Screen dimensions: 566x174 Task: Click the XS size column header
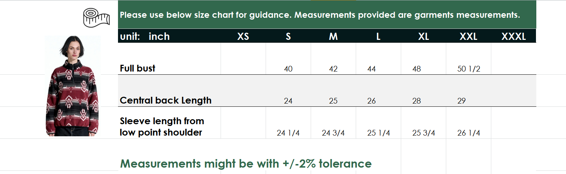click(x=243, y=36)
